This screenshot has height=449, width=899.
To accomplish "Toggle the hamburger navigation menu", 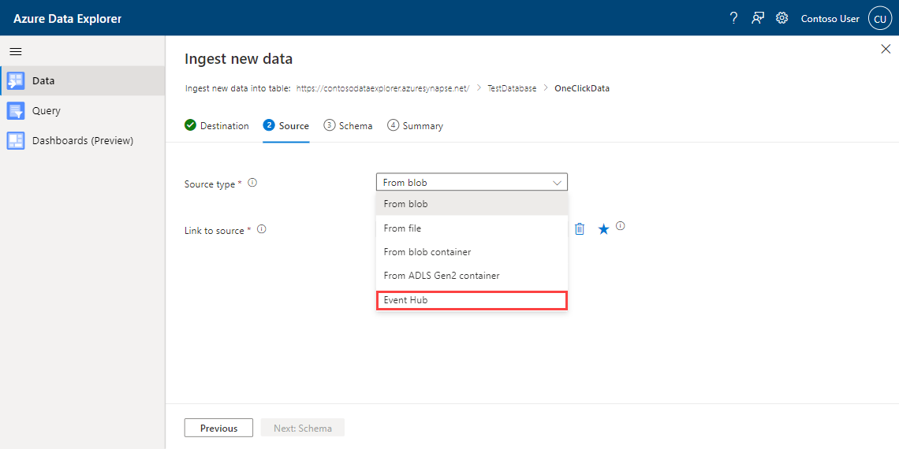I will click(16, 51).
